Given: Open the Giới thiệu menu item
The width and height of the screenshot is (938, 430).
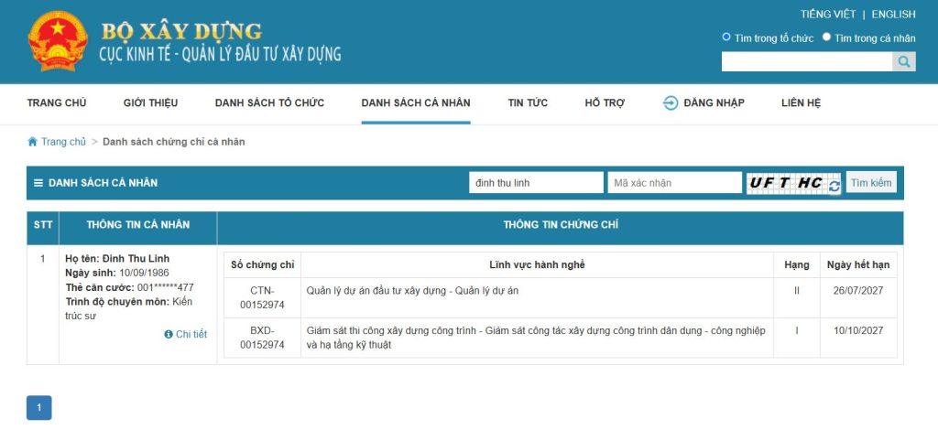Looking at the screenshot, I should tap(151, 102).
